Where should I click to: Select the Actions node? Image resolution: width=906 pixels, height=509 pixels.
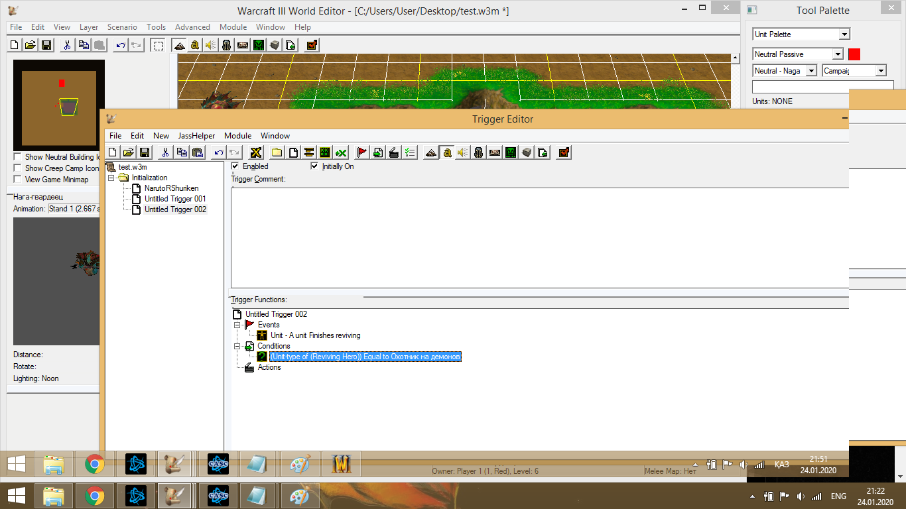point(269,367)
